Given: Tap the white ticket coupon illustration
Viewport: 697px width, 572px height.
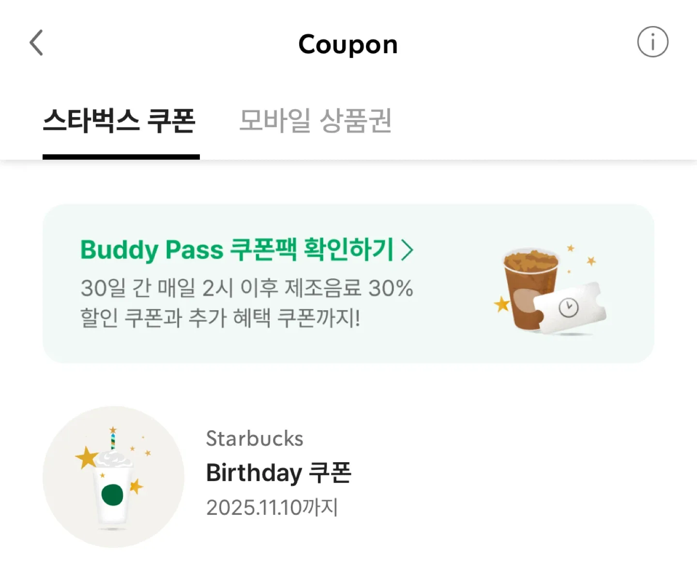Looking at the screenshot, I should tap(571, 310).
